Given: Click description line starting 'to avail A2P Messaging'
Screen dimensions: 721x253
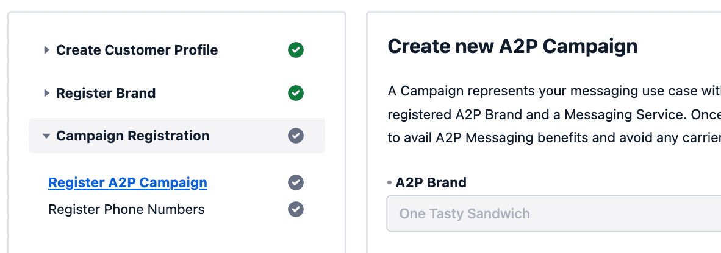Looking at the screenshot, I should 553,137.
